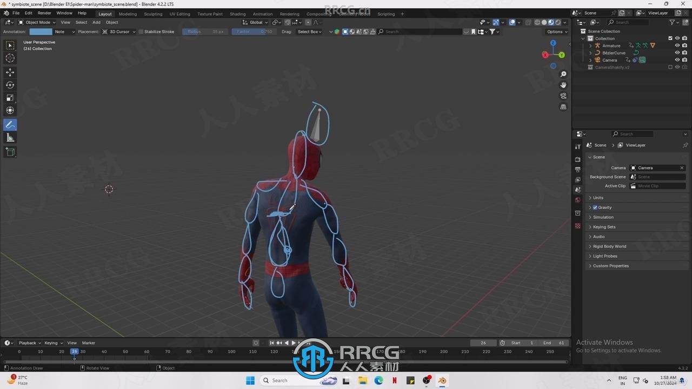The width and height of the screenshot is (692, 389).
Task: Select Solid viewport shading
Action: click(544, 22)
